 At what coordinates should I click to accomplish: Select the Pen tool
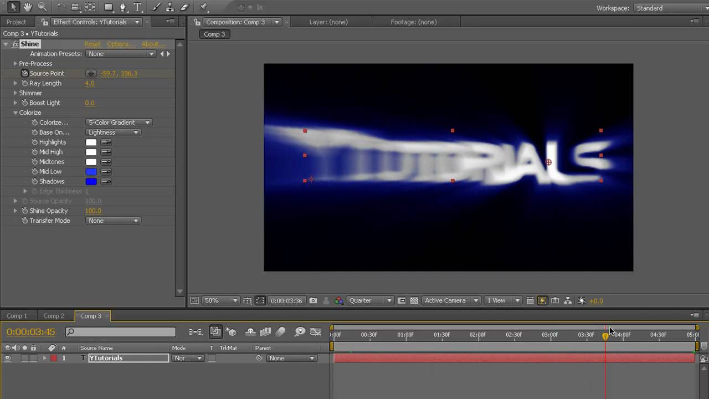tap(123, 7)
